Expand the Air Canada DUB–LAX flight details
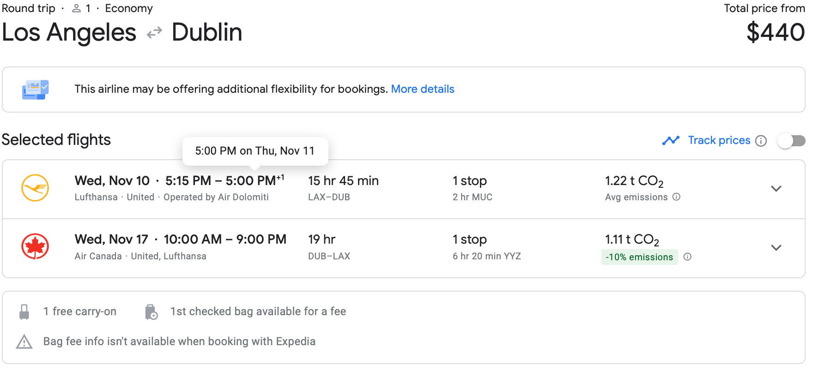 click(776, 247)
